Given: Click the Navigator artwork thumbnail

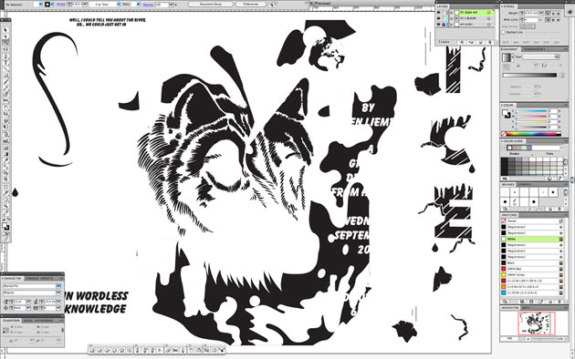Looking at the screenshot, I should (x=537, y=323).
